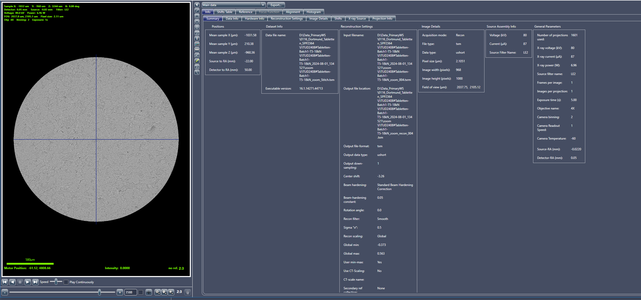This screenshot has height=300, width=641.
Task: Open the Reconstruction Settings sub-tab
Action: [x=286, y=19]
